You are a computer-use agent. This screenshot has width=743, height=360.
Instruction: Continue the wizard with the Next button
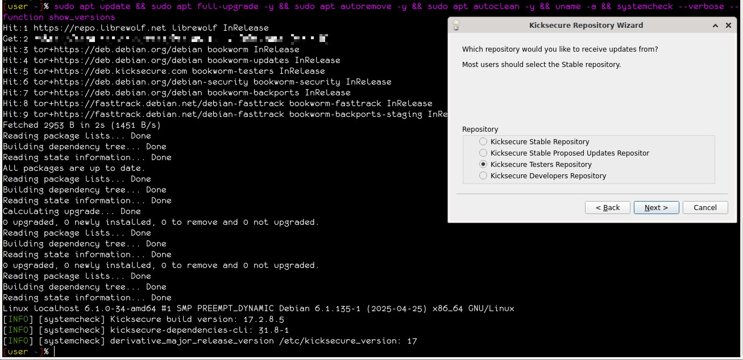[x=656, y=208]
